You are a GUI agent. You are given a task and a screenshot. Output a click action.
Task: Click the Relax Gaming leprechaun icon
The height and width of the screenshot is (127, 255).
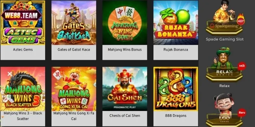(x=224, y=65)
